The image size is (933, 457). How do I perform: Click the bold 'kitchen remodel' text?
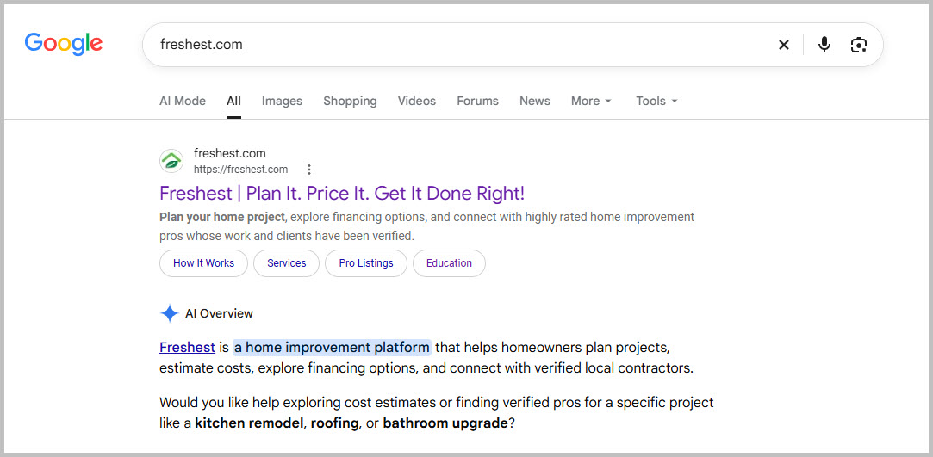pos(249,424)
